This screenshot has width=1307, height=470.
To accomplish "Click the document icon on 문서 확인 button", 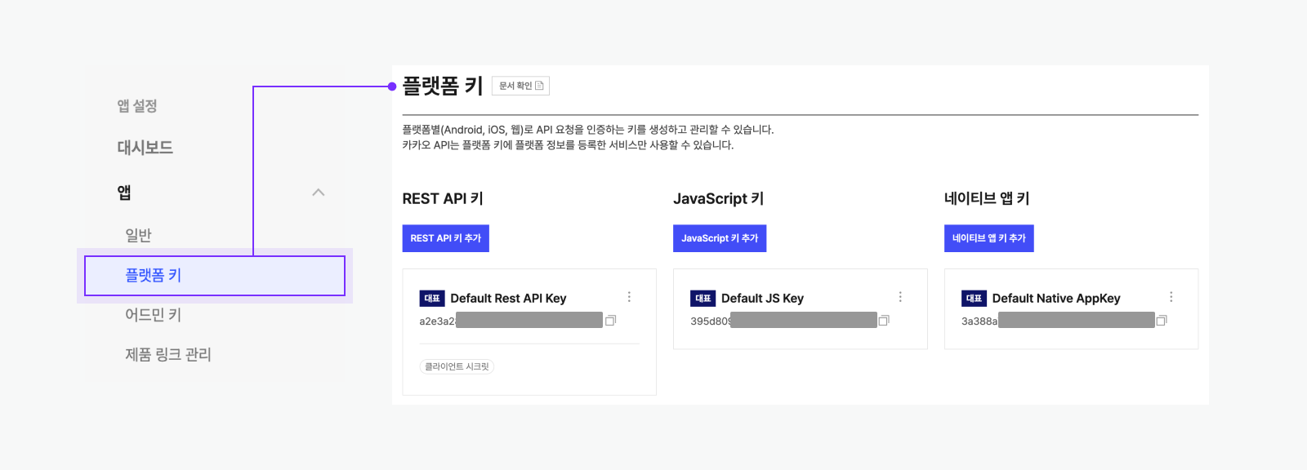I will [541, 85].
